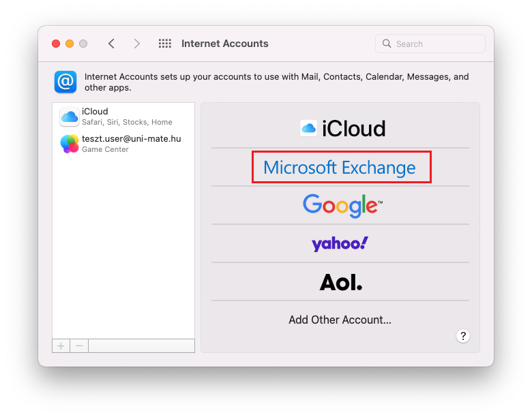This screenshot has width=532, height=417.
Task: Click the Internet Accounts window title
Action: (x=224, y=44)
